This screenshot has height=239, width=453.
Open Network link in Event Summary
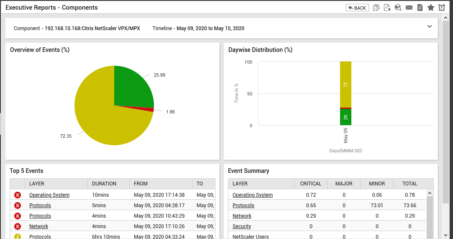coord(242,216)
